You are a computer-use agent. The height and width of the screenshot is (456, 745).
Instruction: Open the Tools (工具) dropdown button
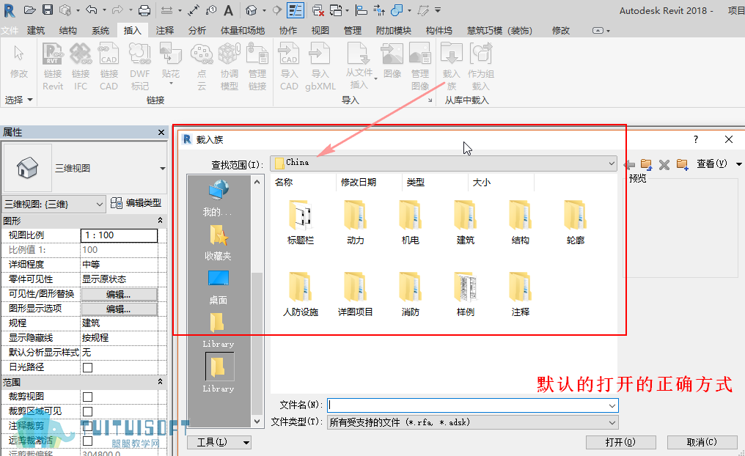coord(219,442)
